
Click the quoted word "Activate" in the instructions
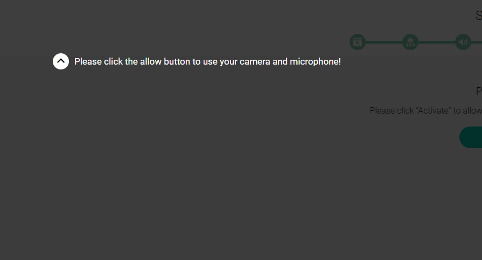click(434, 111)
